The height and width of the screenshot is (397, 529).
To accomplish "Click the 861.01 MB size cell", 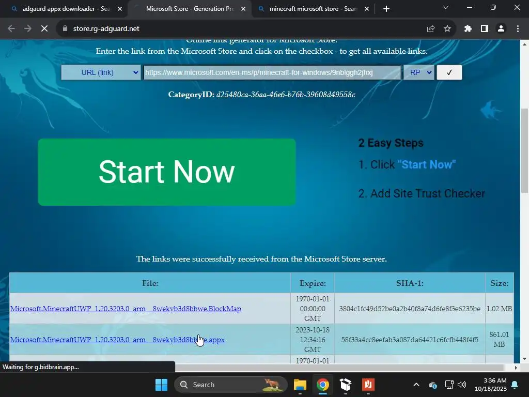I will (x=499, y=339).
